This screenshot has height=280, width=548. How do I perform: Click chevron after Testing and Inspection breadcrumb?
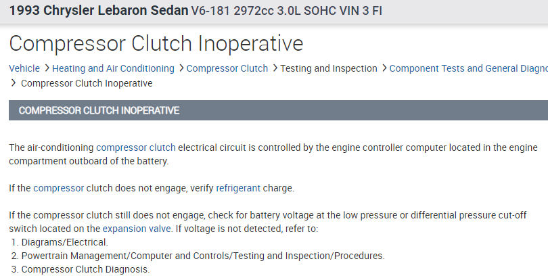384,68
